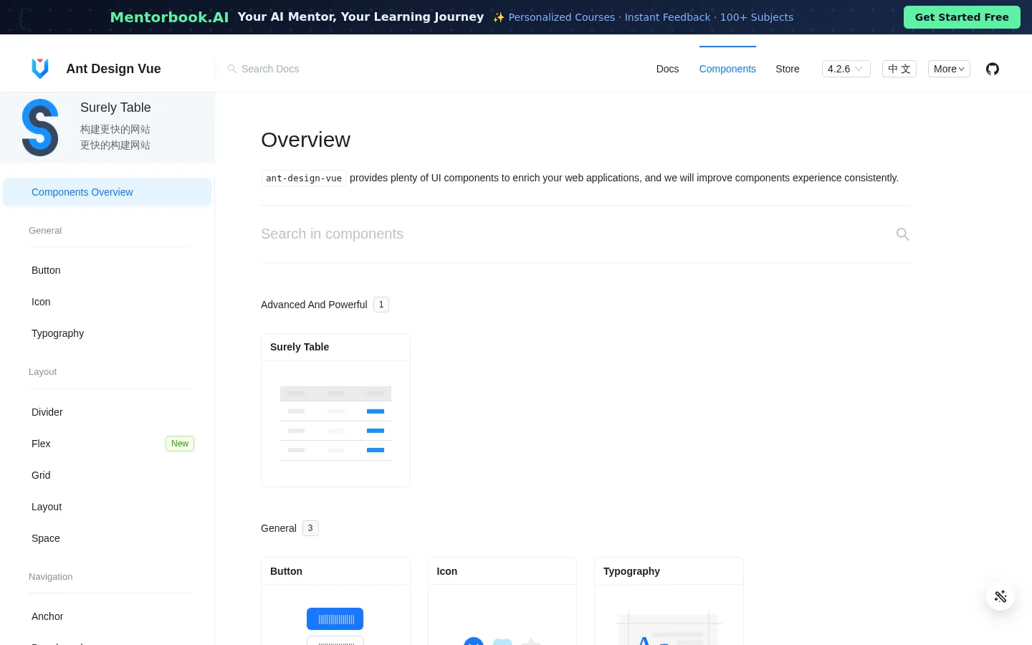Open Grid in the sidebar

107,475
